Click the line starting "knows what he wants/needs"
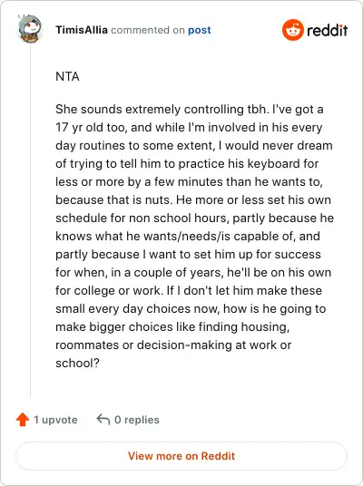The image size is (363, 486). [x=188, y=236]
